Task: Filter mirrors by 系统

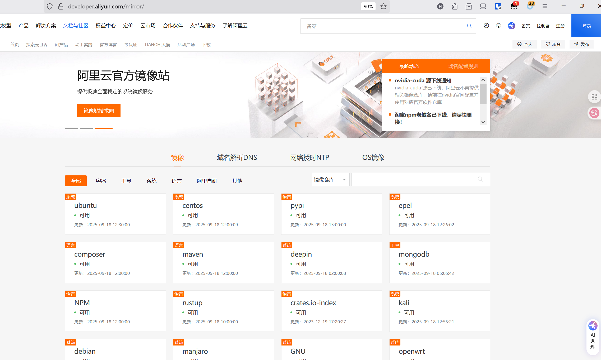Action: [x=152, y=181]
